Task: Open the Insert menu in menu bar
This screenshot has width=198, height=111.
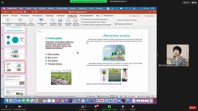Action: coord(42,8)
